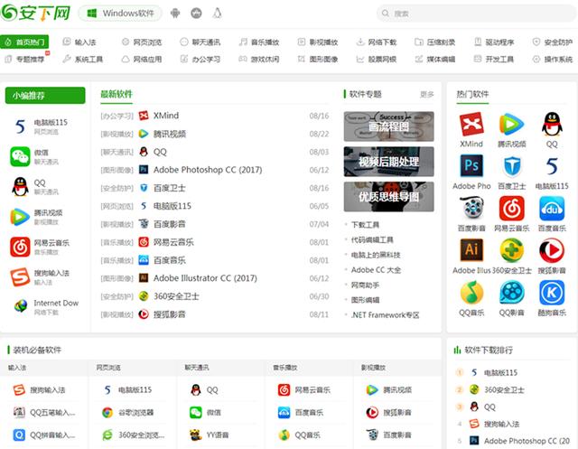Click the 更多 link beside 软件专题

click(427, 94)
